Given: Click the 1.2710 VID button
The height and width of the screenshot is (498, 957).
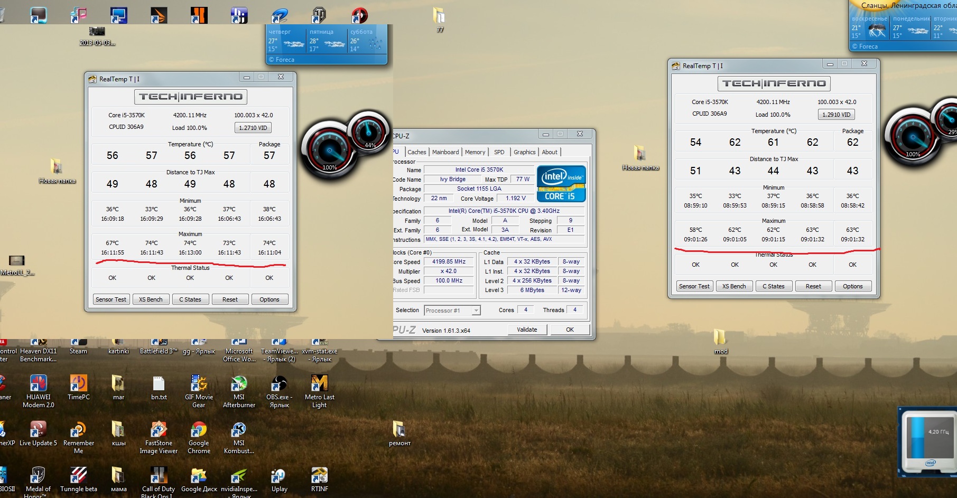Looking at the screenshot, I should pyautogui.click(x=253, y=128).
